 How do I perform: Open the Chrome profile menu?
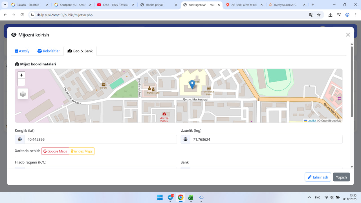[347, 15]
